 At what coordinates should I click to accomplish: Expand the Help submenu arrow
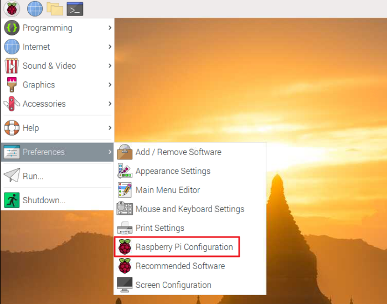tap(110, 128)
